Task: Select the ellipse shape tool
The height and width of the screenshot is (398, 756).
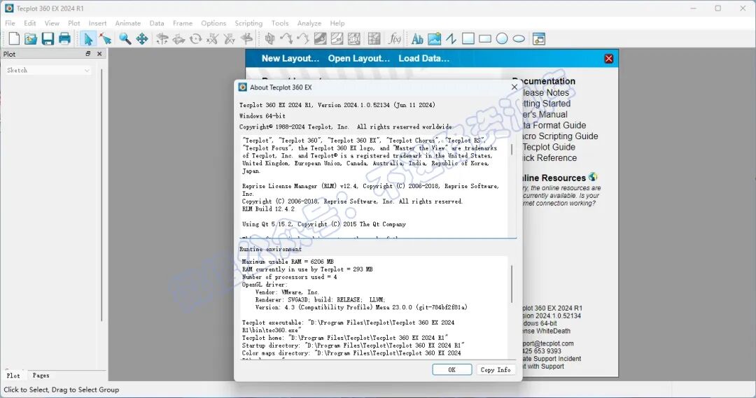Action: (519, 38)
